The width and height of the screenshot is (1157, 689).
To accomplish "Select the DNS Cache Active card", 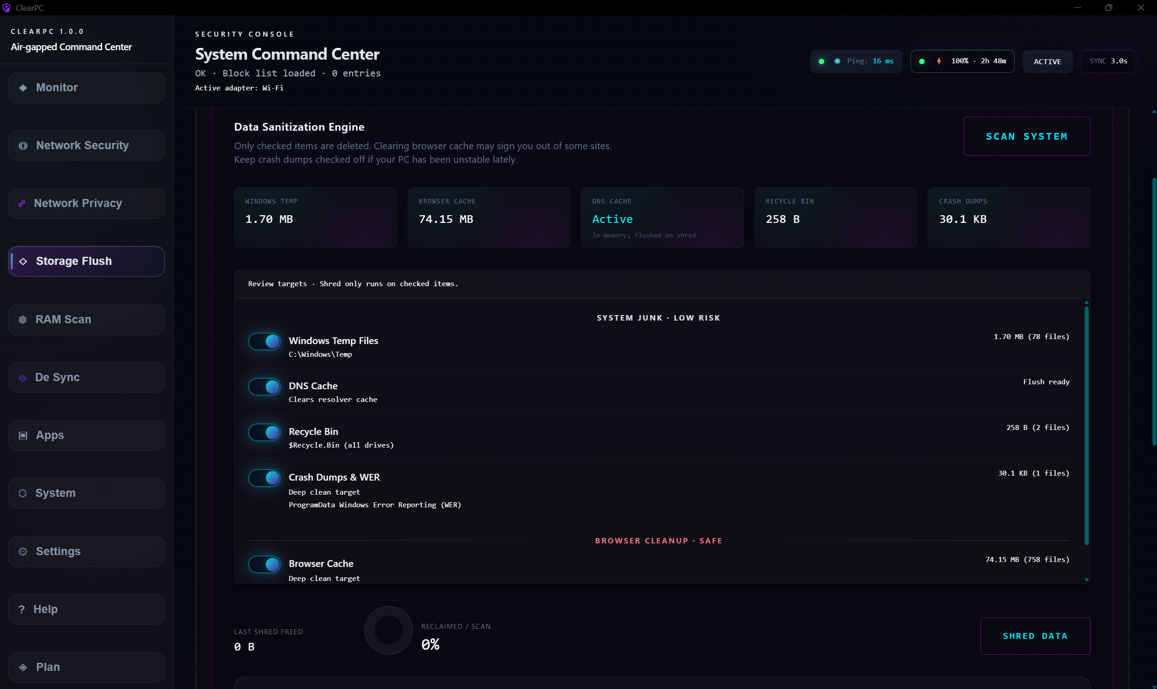I will pyautogui.click(x=662, y=218).
